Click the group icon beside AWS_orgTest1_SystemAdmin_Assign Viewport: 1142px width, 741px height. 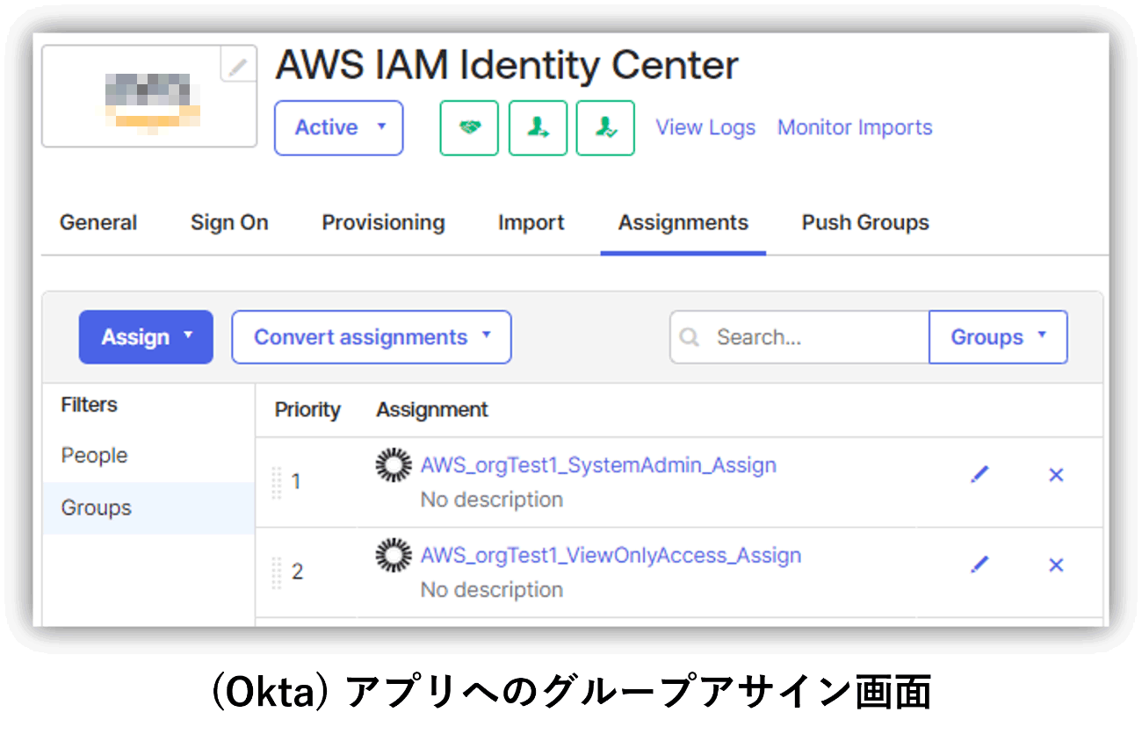pos(394,464)
